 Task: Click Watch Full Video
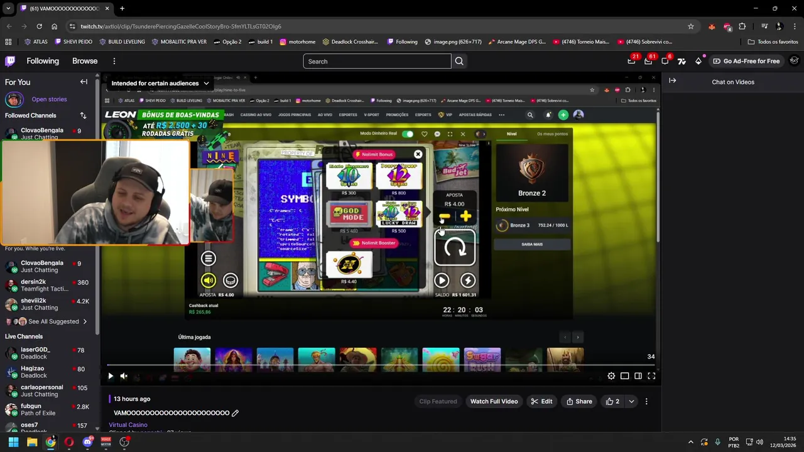[494, 401]
